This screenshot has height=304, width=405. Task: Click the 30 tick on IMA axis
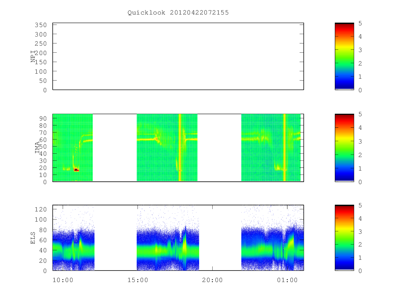click(43, 161)
